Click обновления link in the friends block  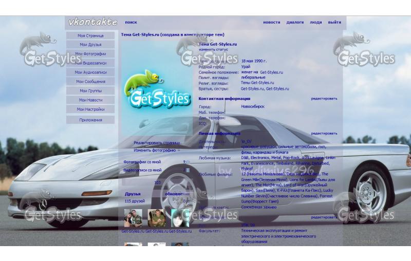(x=177, y=194)
